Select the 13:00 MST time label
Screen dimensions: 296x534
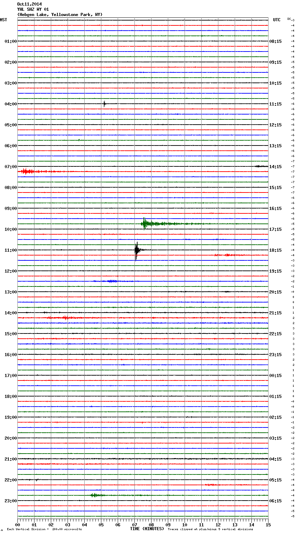click(x=11, y=292)
